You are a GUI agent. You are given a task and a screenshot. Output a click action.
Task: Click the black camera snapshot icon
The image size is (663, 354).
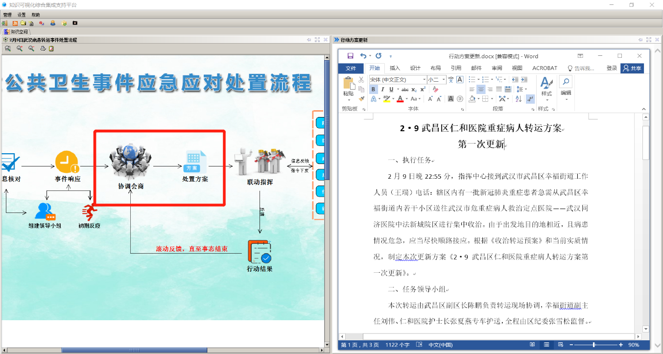(75, 23)
